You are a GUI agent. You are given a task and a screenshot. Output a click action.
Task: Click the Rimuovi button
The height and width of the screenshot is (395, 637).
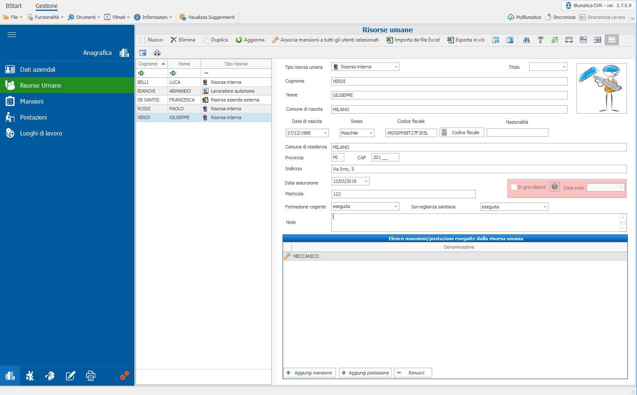412,373
